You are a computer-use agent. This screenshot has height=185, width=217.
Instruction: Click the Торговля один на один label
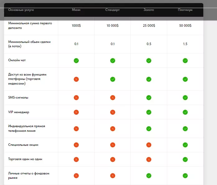click(x=25, y=159)
